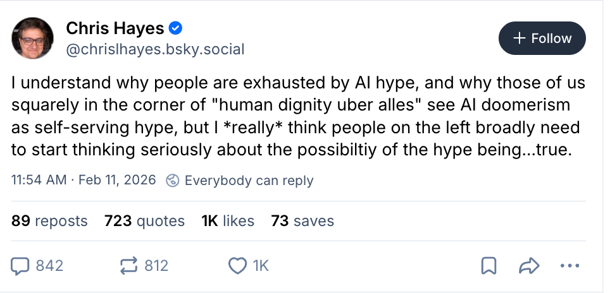
Task: Show the 1K likes list
Action: tap(228, 221)
